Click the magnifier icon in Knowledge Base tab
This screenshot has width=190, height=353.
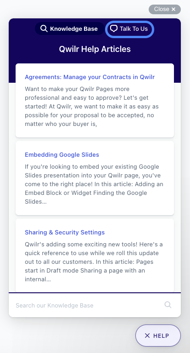click(44, 28)
